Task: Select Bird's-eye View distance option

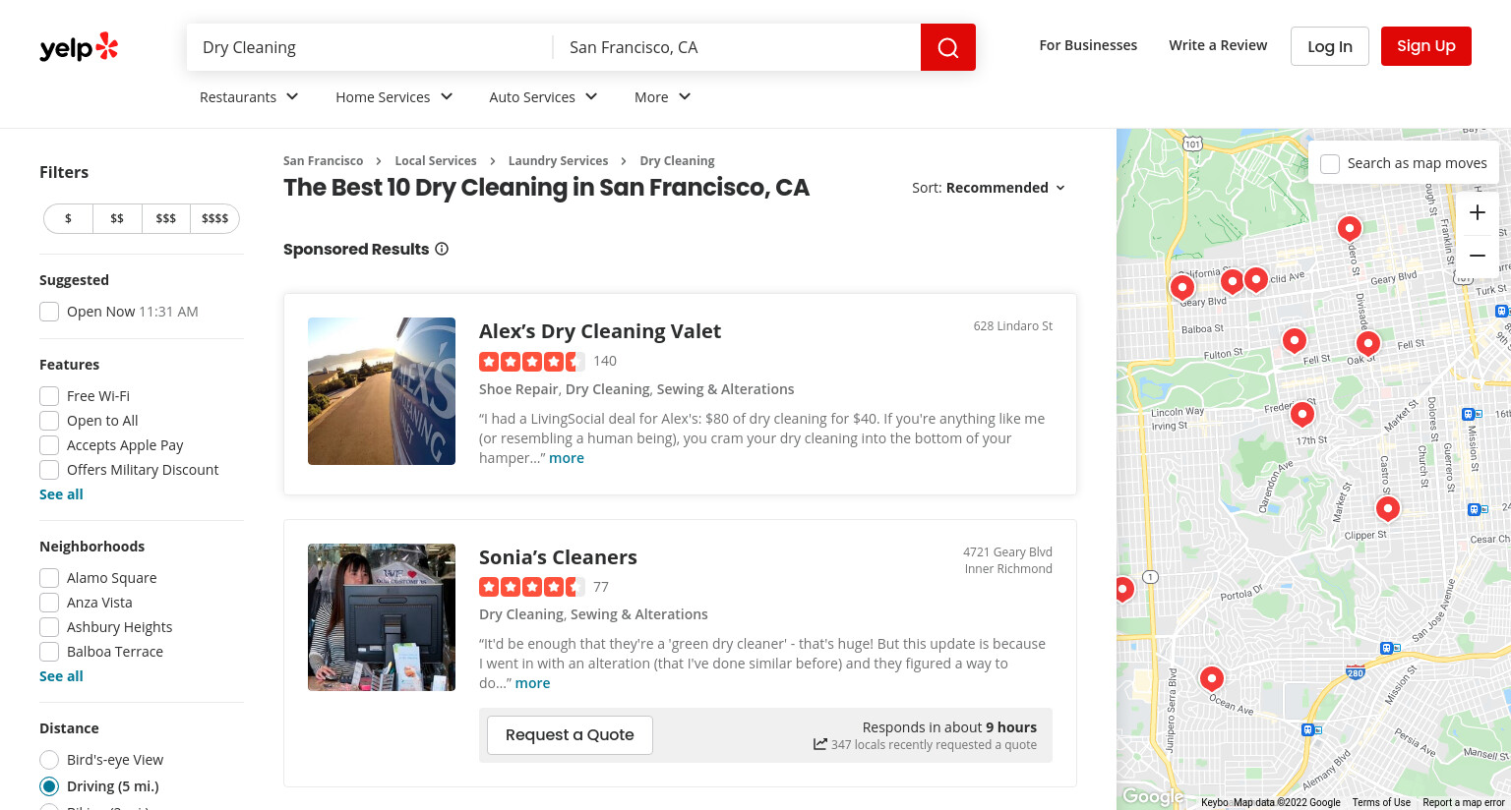Action: [x=49, y=760]
